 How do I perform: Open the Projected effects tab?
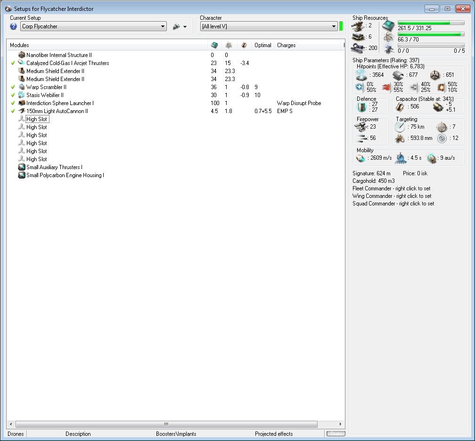pyautogui.click(x=274, y=434)
